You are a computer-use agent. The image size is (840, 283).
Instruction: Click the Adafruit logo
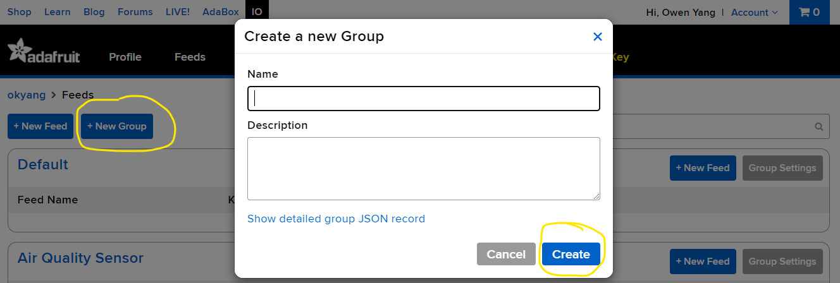pyautogui.click(x=44, y=52)
